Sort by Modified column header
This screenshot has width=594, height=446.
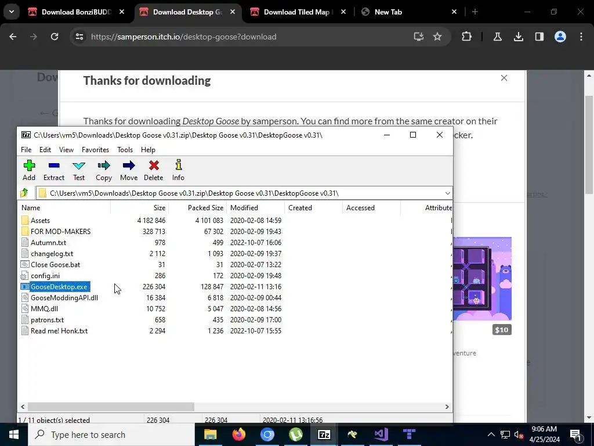[x=255, y=208]
